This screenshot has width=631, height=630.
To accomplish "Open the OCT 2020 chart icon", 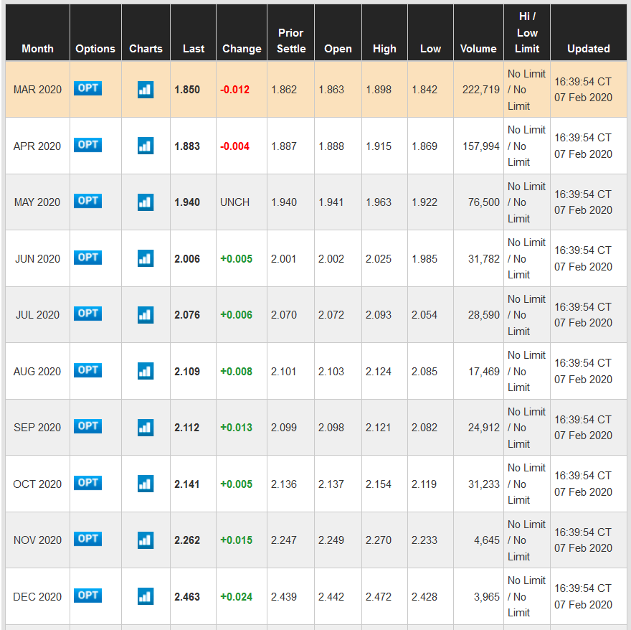I will [146, 484].
